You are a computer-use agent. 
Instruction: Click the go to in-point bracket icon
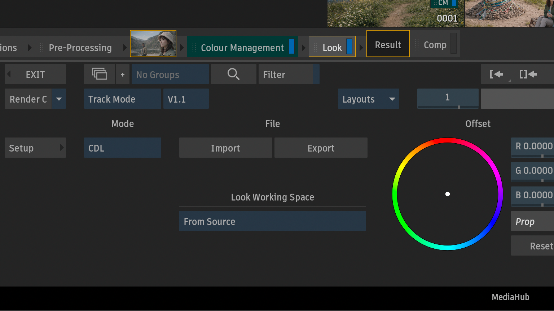(x=497, y=74)
